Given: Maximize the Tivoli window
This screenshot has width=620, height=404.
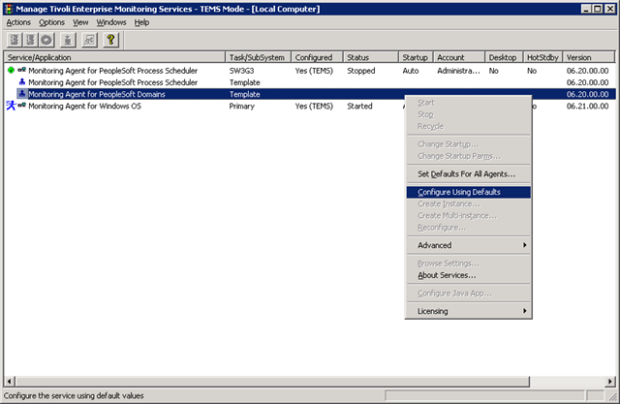Looking at the screenshot, I should point(599,9).
